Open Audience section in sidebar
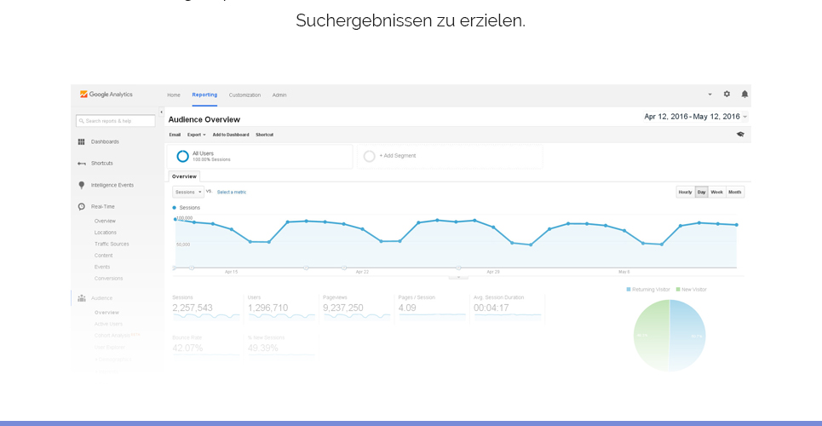Screen dimensions: 822x426 point(101,298)
